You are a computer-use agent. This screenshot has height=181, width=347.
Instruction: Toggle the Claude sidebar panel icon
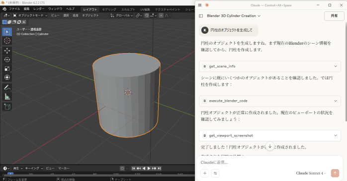[x=201, y=16]
